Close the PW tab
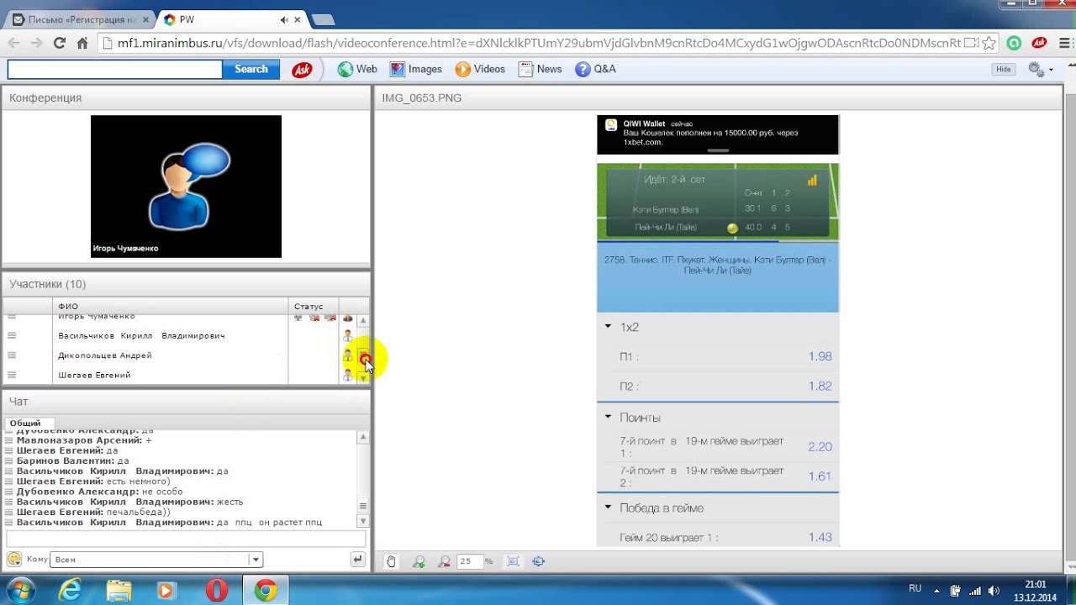1076x605 pixels. 298,19
